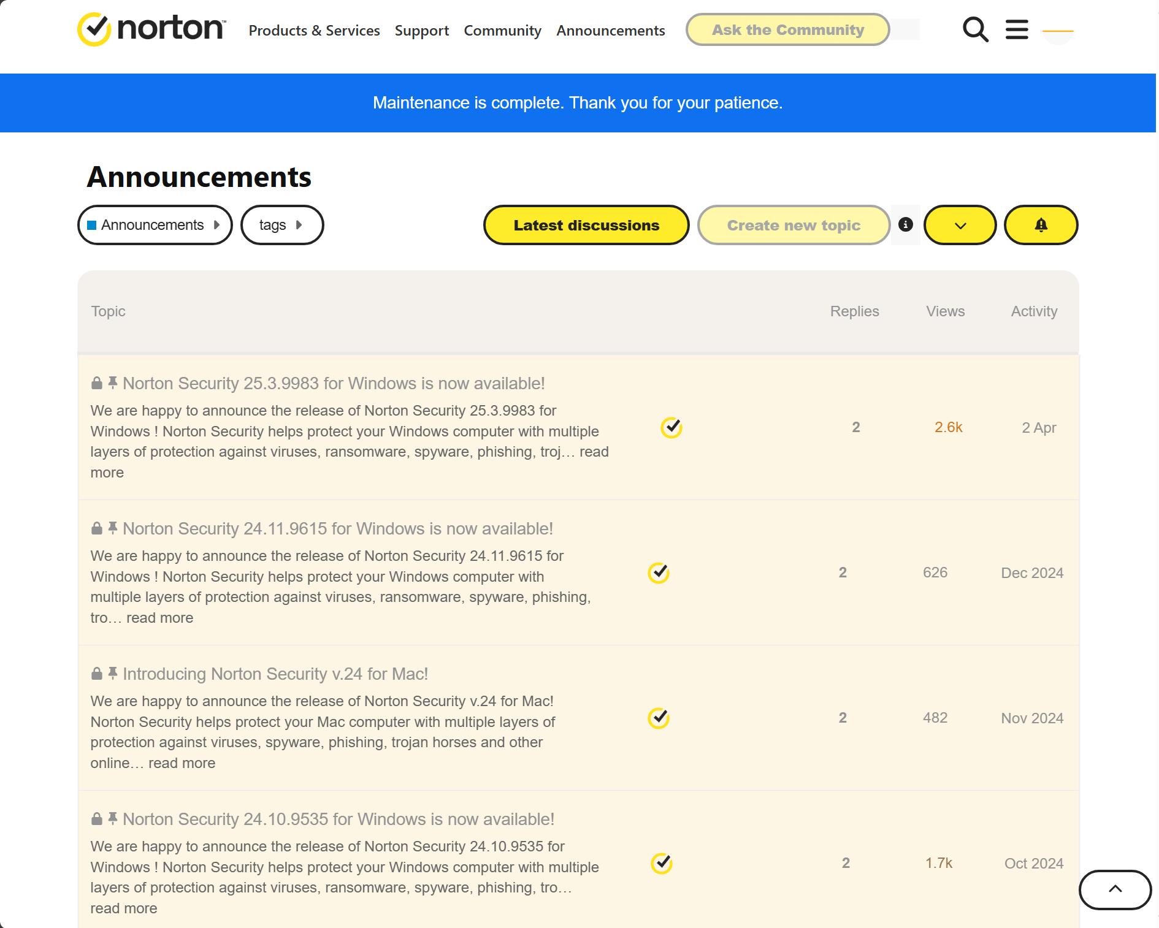Image resolution: width=1159 pixels, height=928 pixels.
Task: Click the '482' views count
Action: click(935, 718)
